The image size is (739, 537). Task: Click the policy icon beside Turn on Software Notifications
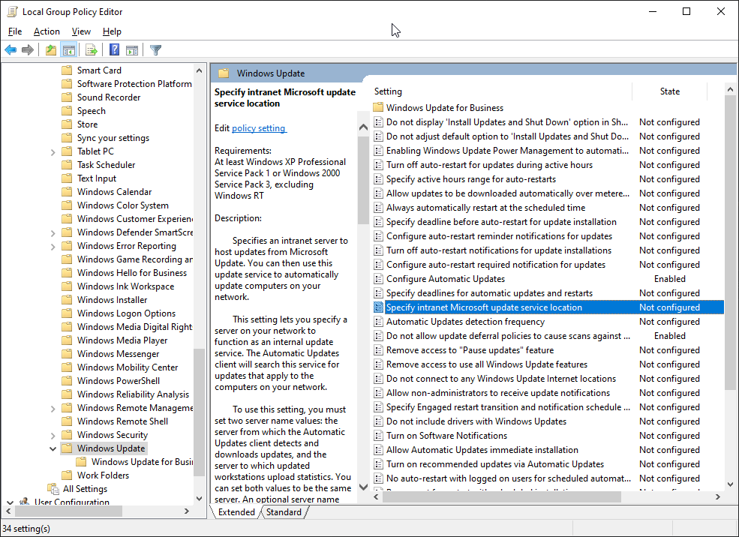[x=378, y=436]
